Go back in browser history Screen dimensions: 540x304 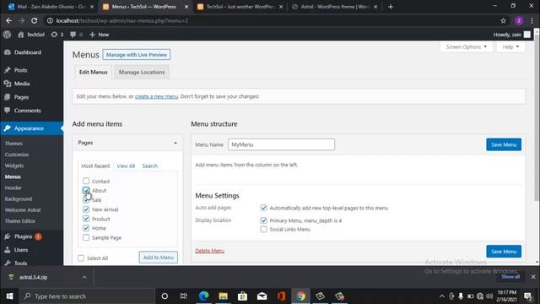pyautogui.click(x=8, y=20)
